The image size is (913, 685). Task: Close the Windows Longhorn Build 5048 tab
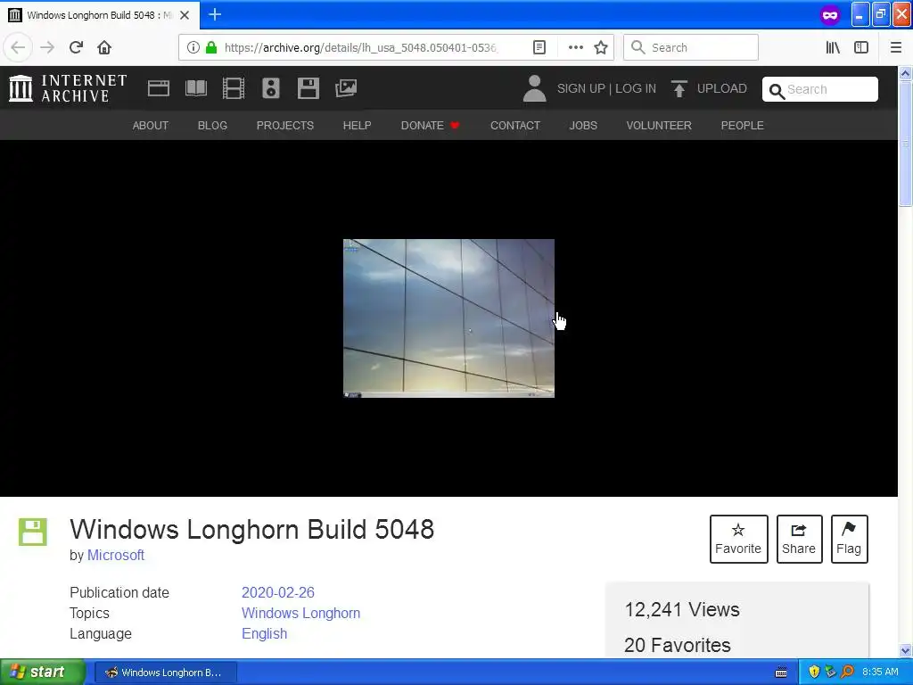click(x=185, y=15)
